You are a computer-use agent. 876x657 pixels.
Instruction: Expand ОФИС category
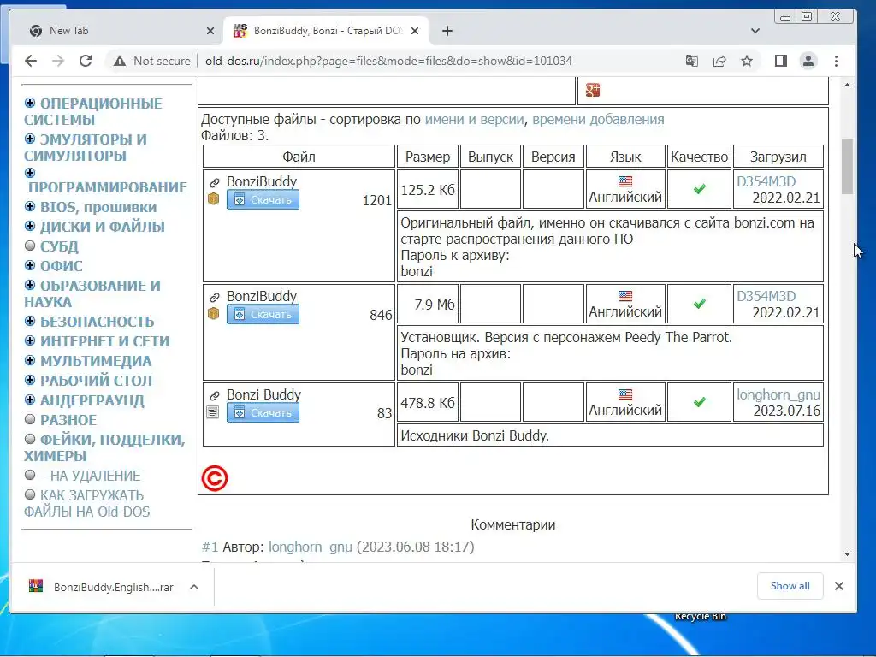pyautogui.click(x=30, y=265)
